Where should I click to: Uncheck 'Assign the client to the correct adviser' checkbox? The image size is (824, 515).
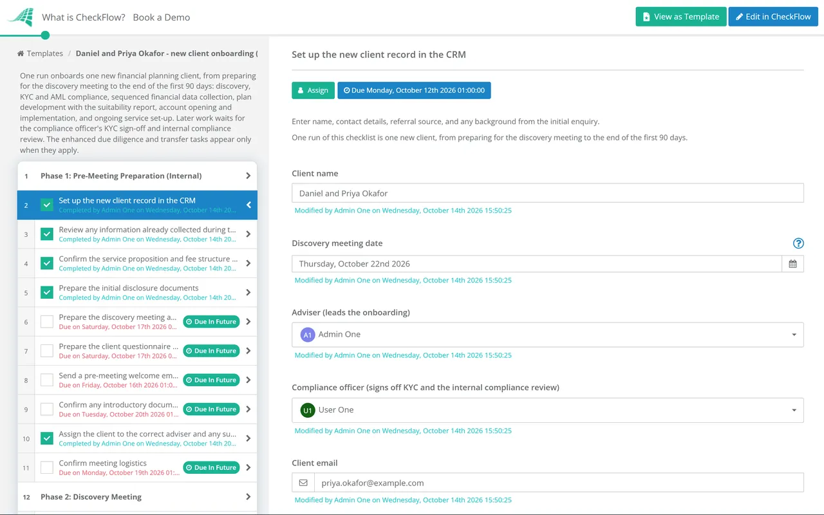coord(47,438)
